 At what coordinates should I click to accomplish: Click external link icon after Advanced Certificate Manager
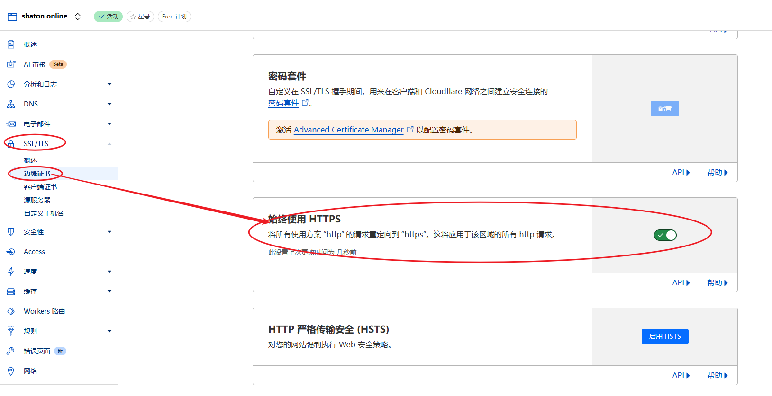point(410,129)
